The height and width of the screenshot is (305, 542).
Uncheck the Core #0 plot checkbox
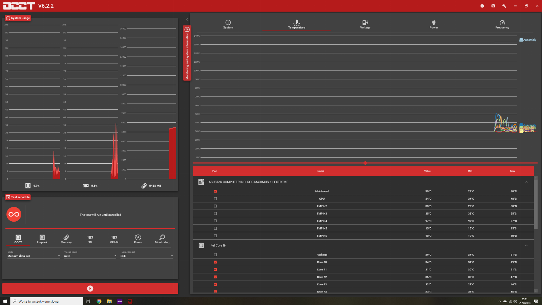coord(215,262)
